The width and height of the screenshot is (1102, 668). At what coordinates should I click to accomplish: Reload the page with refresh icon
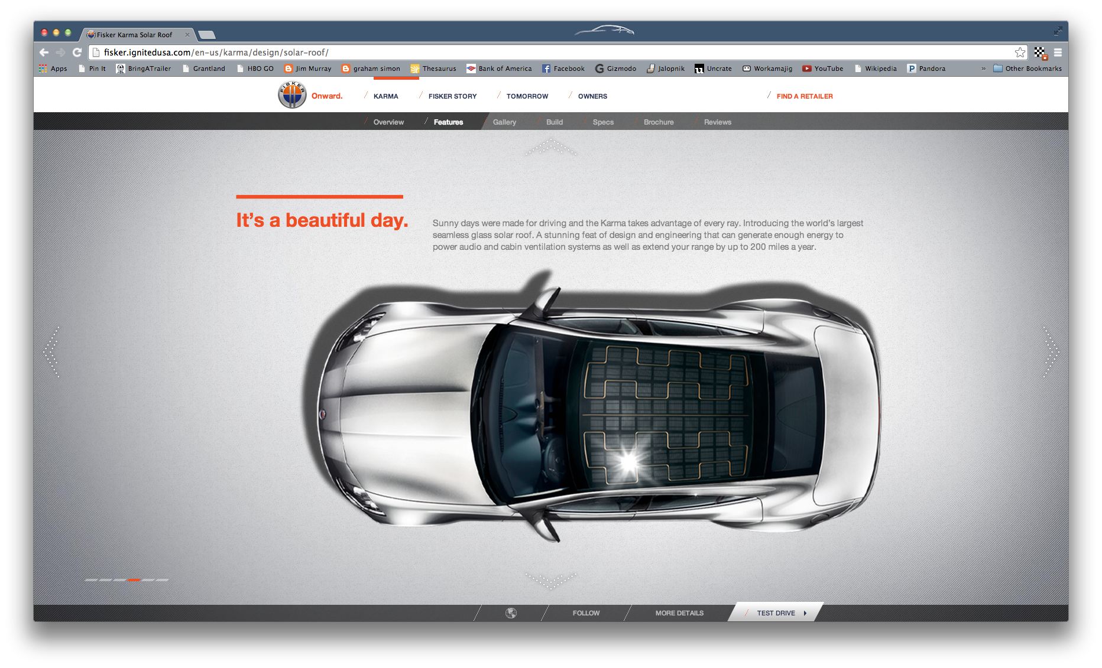click(x=77, y=53)
